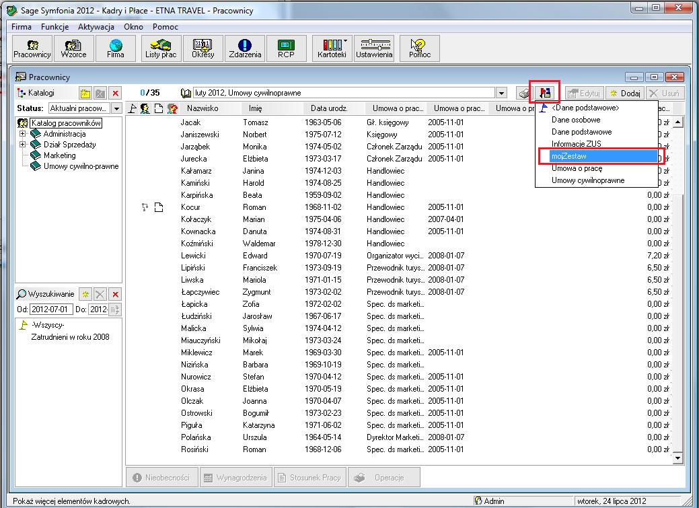The image size is (699, 508).
Task: Click the employee list scroll down arrow
Action: [x=677, y=458]
